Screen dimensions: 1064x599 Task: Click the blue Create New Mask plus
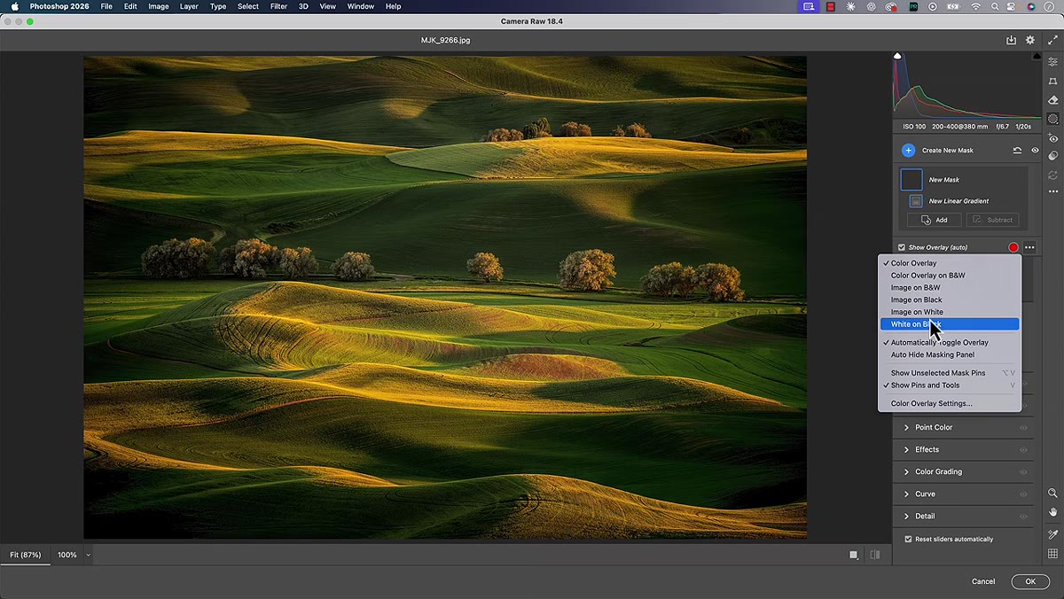click(x=908, y=151)
